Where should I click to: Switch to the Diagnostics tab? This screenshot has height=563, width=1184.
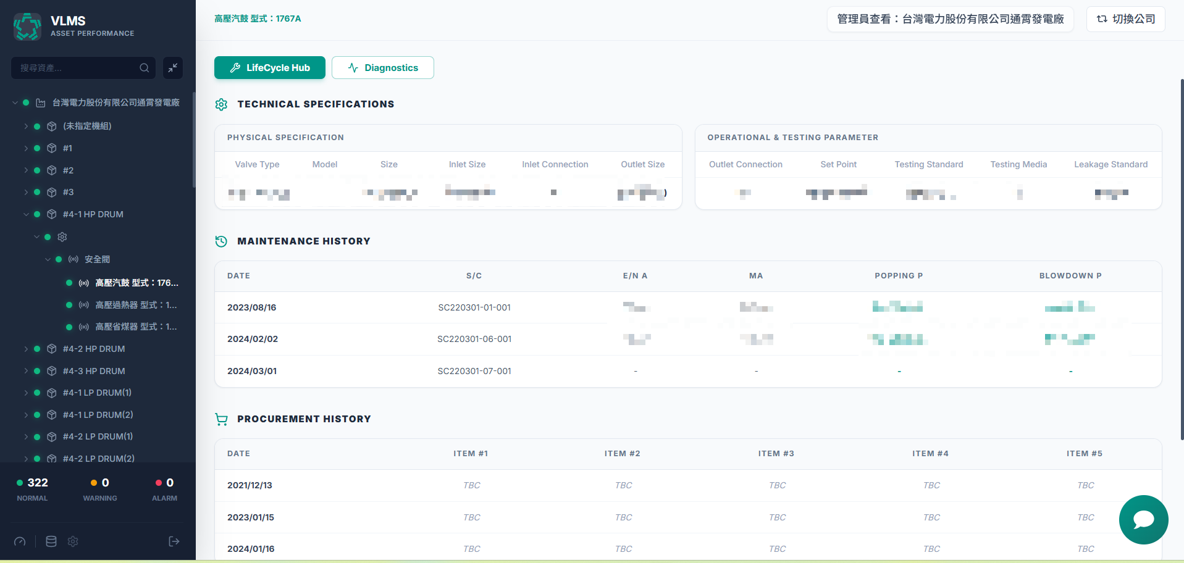tap(383, 68)
